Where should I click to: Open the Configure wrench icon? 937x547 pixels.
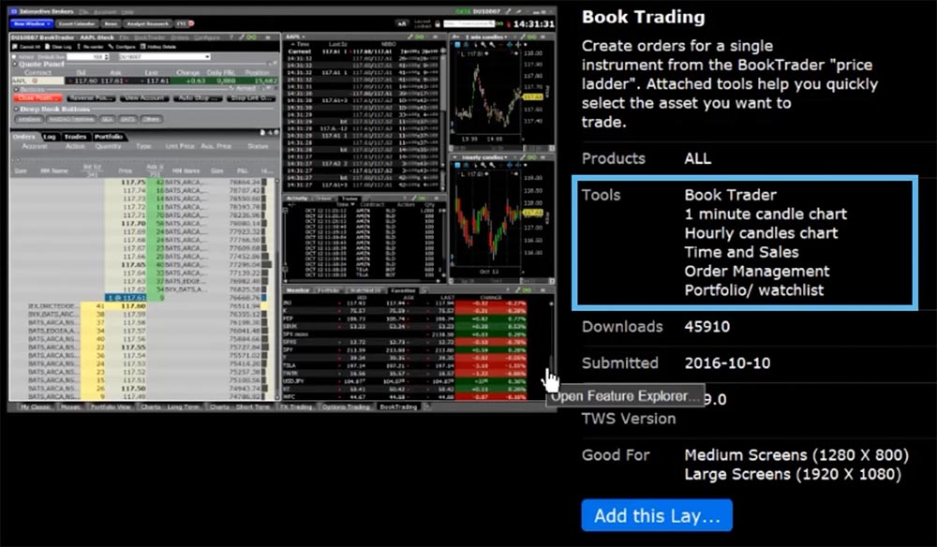[x=112, y=47]
